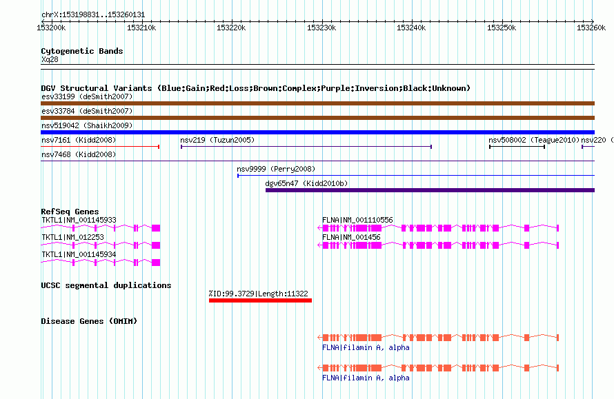Open the TKTL1|NM_001145934 transcript label

pyautogui.click(x=79, y=255)
